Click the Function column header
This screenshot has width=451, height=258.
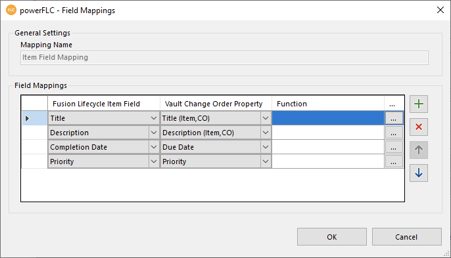point(328,104)
